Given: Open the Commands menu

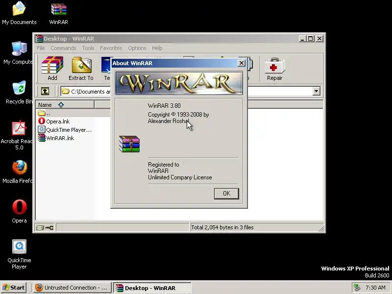Looking at the screenshot, I should point(63,48).
